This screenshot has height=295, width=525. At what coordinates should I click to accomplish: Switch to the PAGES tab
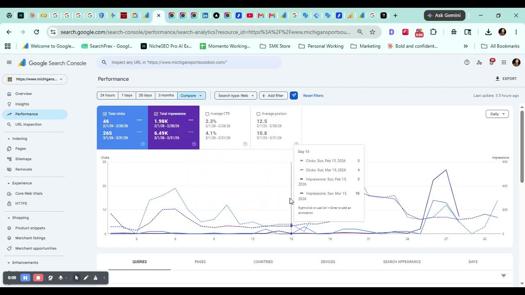click(x=200, y=262)
